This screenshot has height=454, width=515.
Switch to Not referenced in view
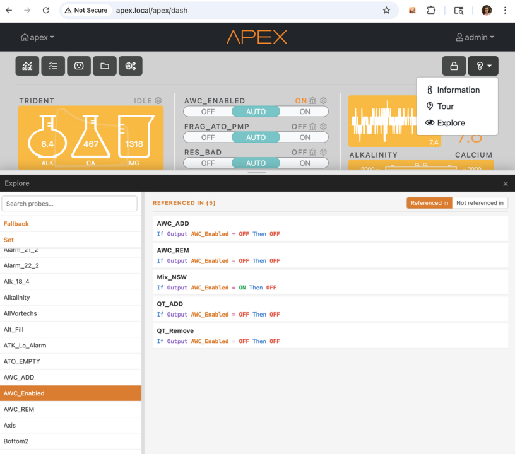[x=480, y=203]
